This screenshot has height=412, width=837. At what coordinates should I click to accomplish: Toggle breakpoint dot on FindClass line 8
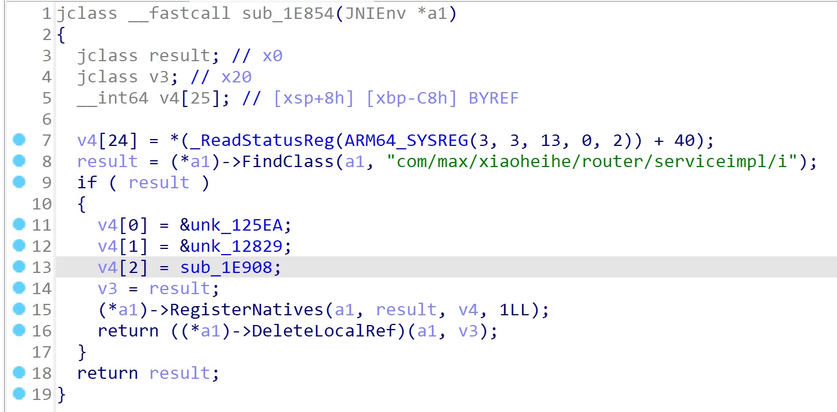tap(19, 161)
